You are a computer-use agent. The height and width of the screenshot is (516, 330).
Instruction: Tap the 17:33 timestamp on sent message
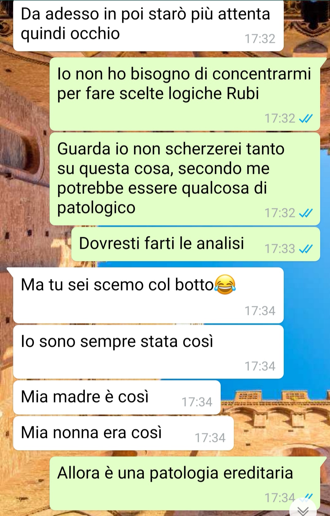tap(280, 249)
